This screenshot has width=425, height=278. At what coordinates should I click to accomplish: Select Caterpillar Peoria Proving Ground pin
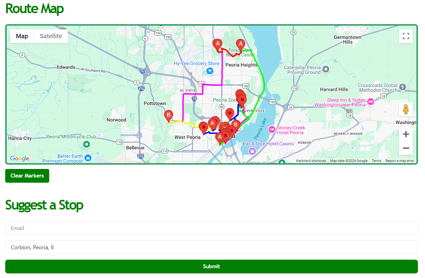click(326, 69)
